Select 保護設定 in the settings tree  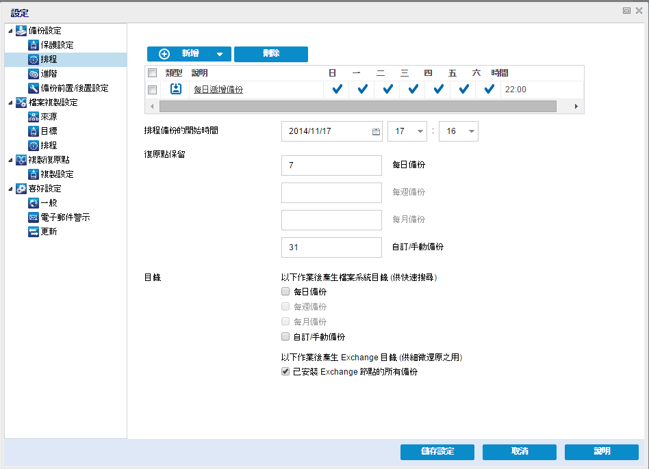tap(57, 45)
